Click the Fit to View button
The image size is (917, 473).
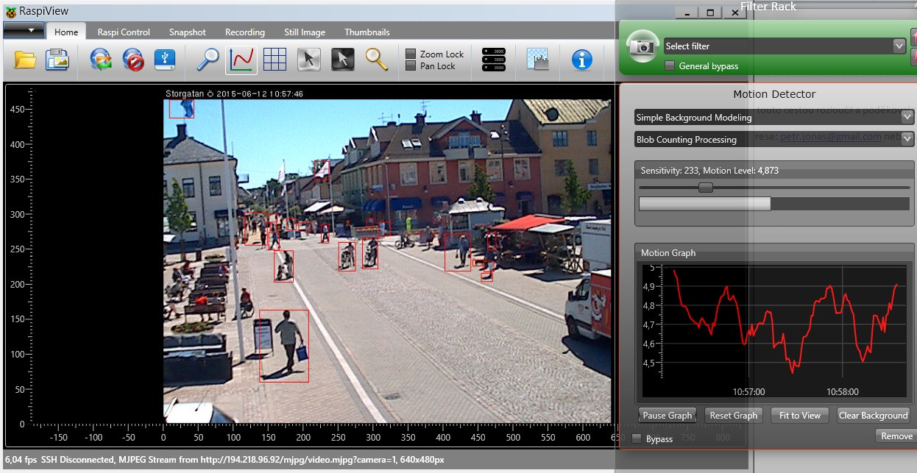(x=800, y=416)
